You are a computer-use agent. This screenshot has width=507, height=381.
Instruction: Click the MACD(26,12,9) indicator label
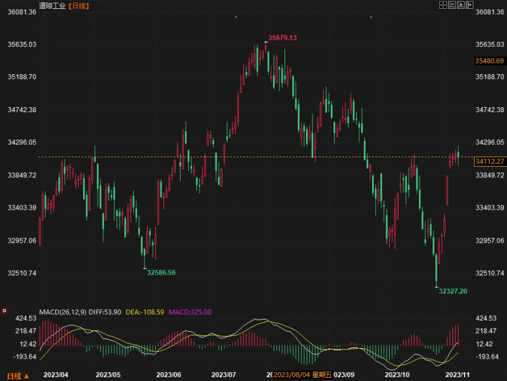(x=63, y=312)
